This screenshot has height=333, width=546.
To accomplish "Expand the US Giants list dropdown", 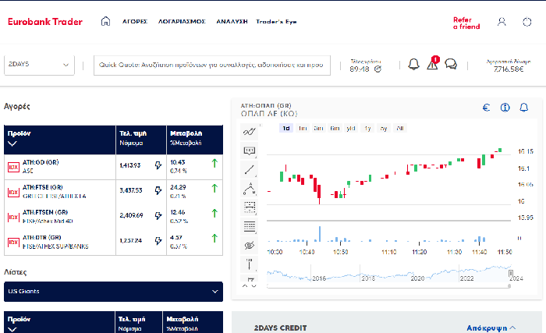I will 113,292.
